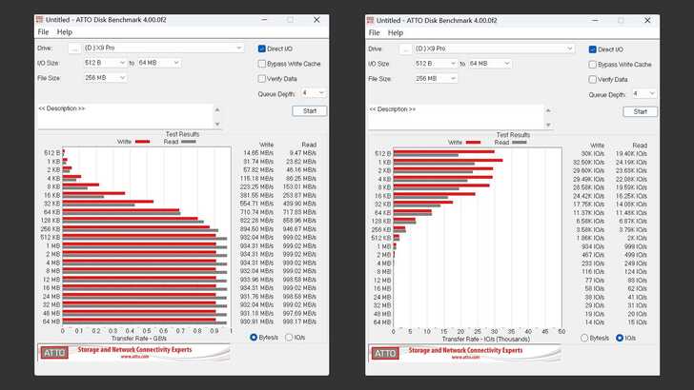Click the drive browse '...' button in right window

point(404,49)
